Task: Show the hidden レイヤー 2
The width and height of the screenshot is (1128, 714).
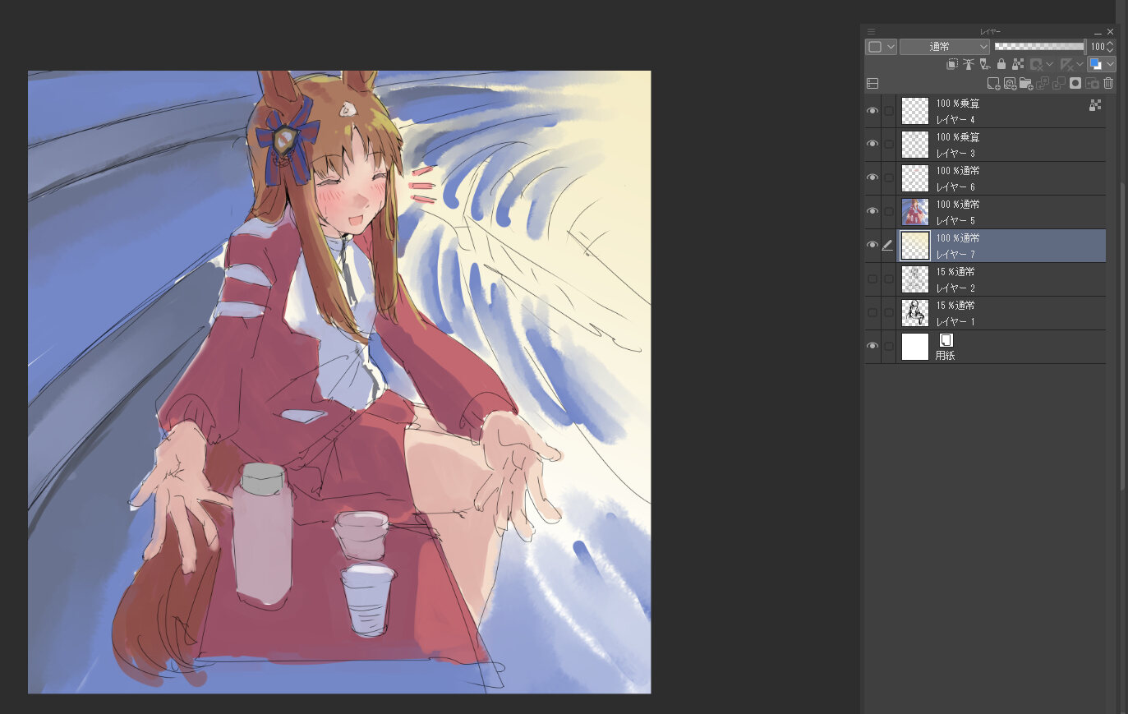Action: point(872,279)
